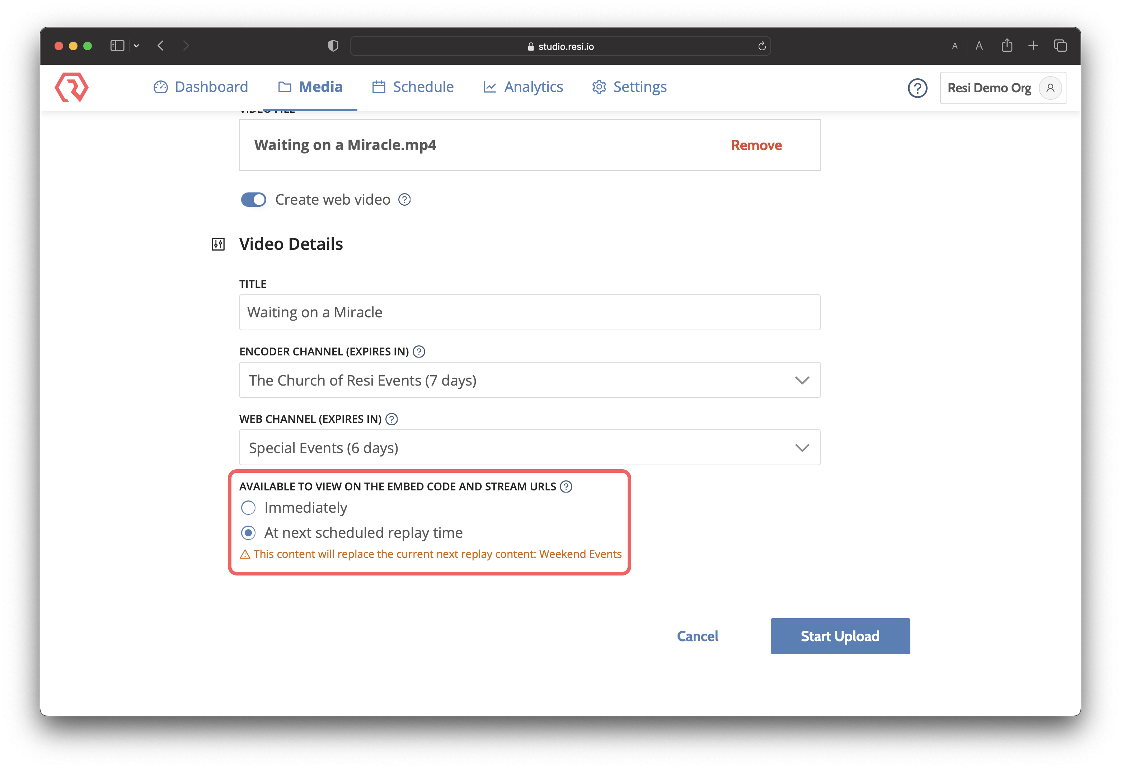The width and height of the screenshot is (1121, 769).
Task: Open the Settings tab
Action: tap(629, 87)
